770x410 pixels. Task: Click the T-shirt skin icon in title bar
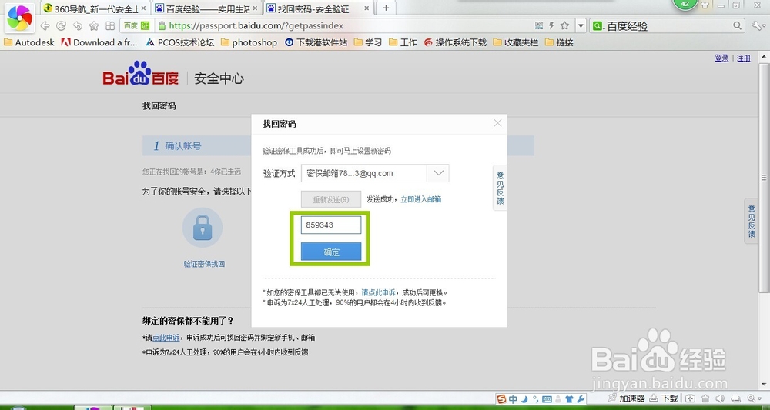(705, 5)
